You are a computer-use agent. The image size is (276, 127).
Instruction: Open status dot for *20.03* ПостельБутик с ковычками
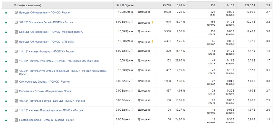(6, 71)
